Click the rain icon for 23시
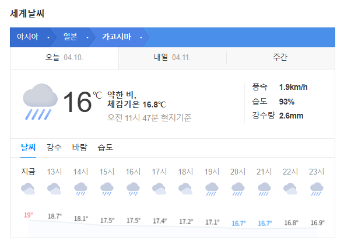 pos(317,189)
